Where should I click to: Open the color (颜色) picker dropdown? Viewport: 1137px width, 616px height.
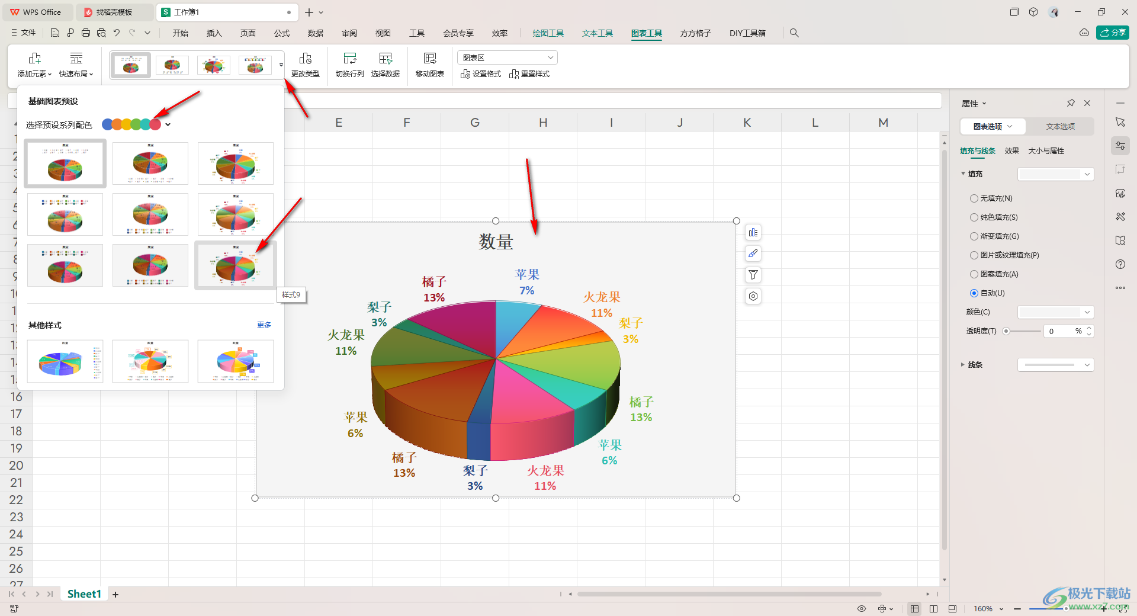1055,312
